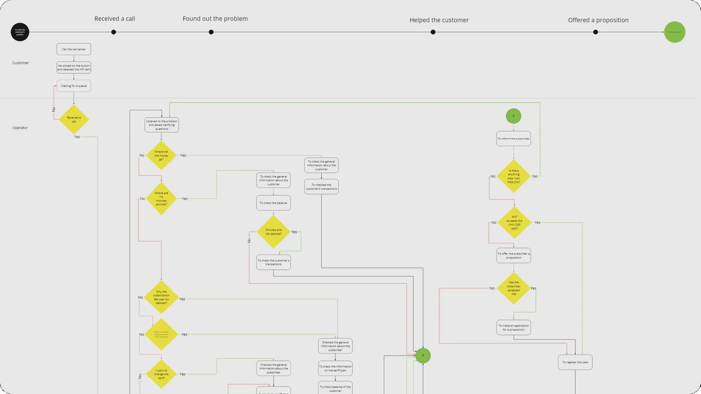This screenshot has height=394, width=701.
Task: Click the green F connector circle near the bottom
Action: (x=423, y=355)
